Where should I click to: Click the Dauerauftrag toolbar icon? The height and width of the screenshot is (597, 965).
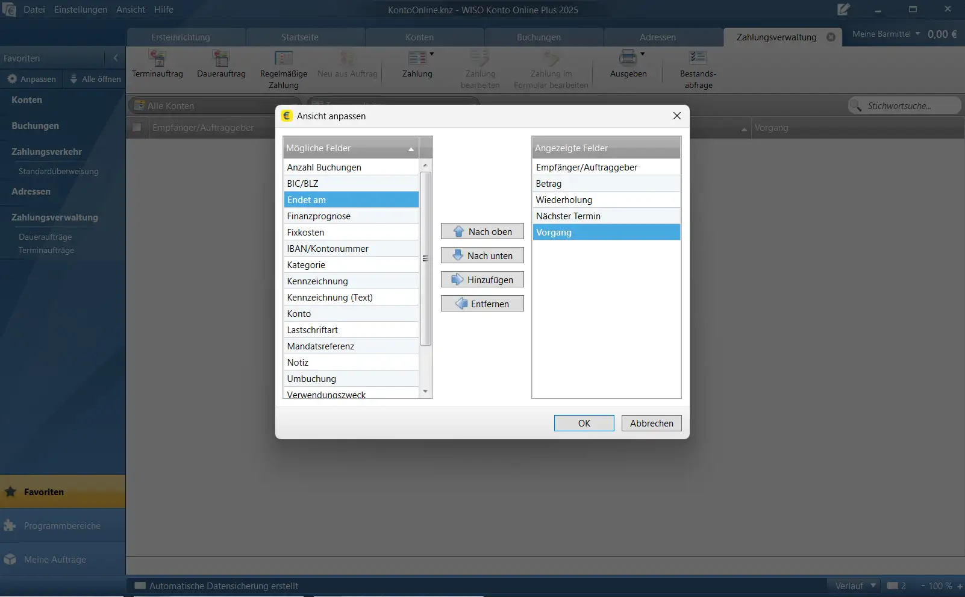coord(221,59)
